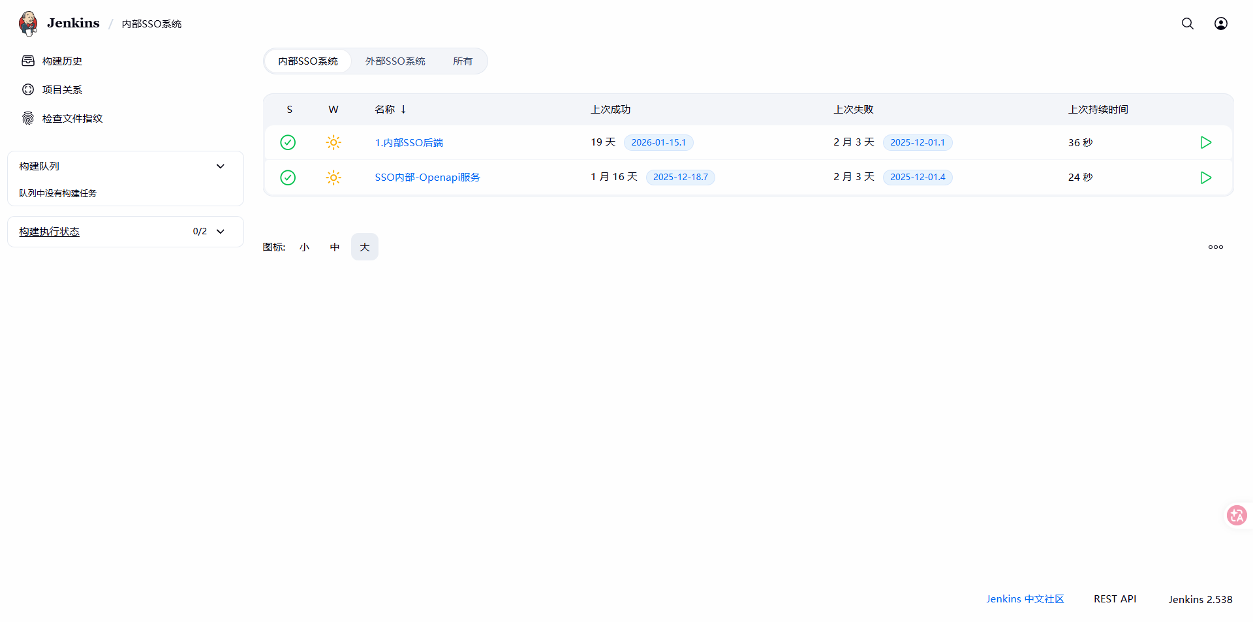Open the search magnifier icon
This screenshot has width=1253, height=622.
[1187, 23]
